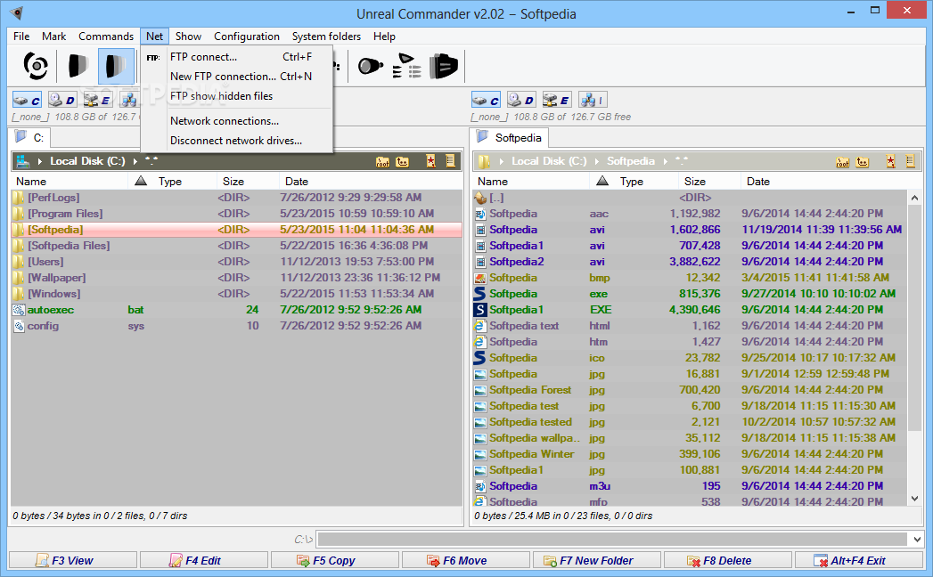This screenshot has height=577, width=933.
Task: Click Alt+F4 Exit button
Action: pos(859,560)
